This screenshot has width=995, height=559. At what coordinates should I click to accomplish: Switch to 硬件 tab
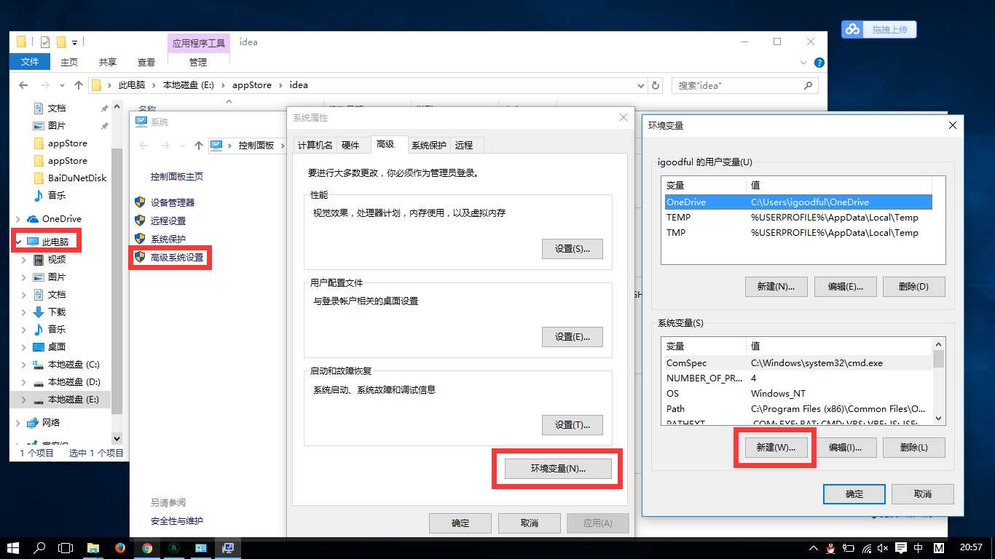[x=350, y=145]
